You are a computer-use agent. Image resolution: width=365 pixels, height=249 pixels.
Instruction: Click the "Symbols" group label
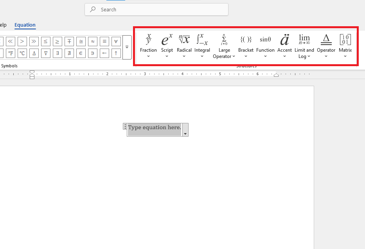pyautogui.click(x=9, y=66)
